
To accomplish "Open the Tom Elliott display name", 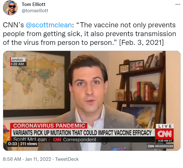I will [34, 4].
